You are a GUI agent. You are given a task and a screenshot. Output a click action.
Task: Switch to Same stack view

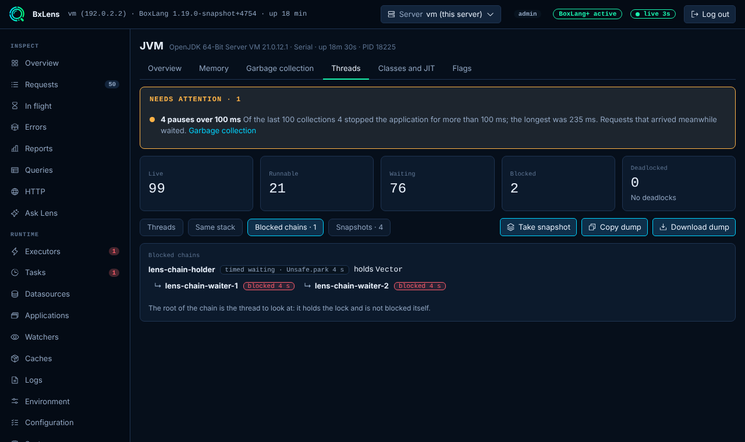(x=215, y=227)
